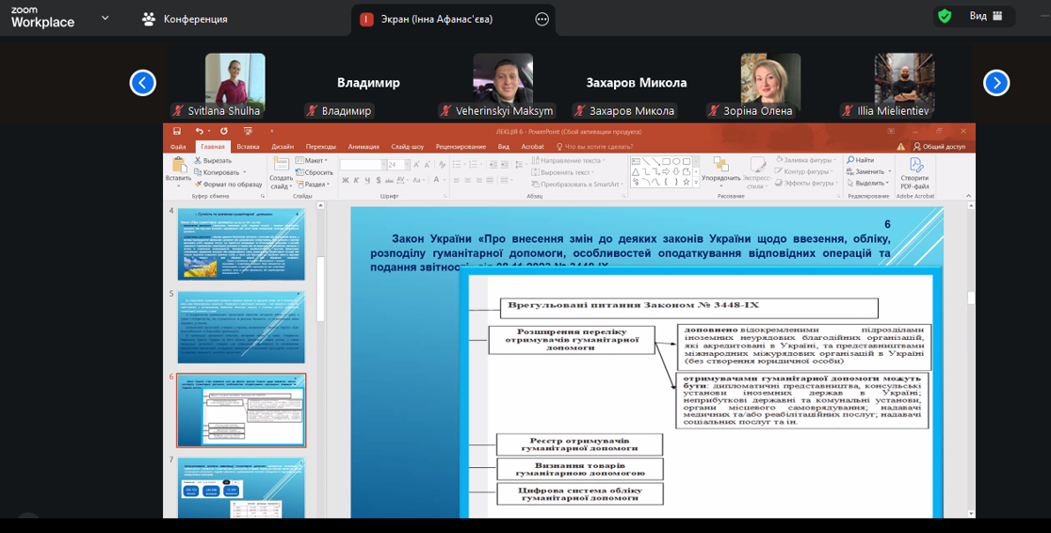Click Створити PDF-файл Acrobat icon
Screen dimensions: 1051x533
tap(914, 167)
